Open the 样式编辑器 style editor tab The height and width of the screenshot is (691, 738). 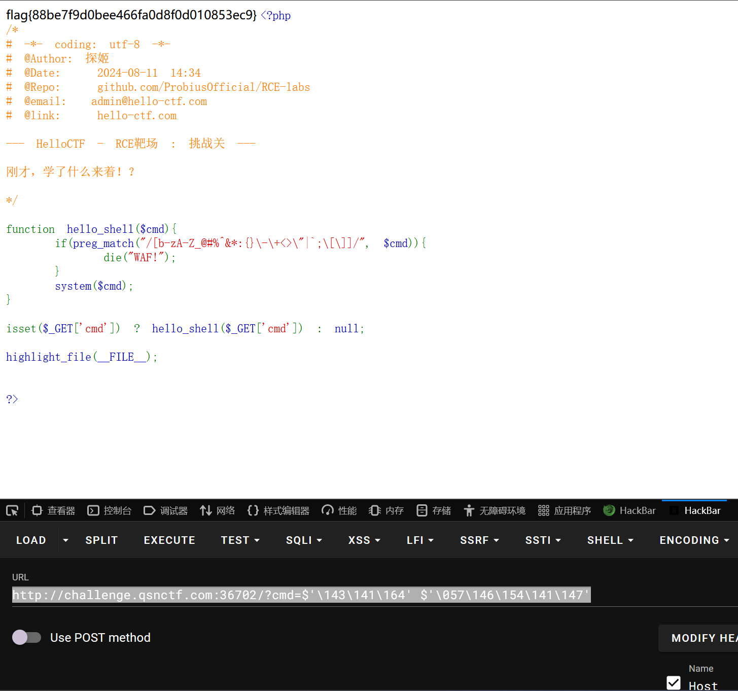pos(278,510)
